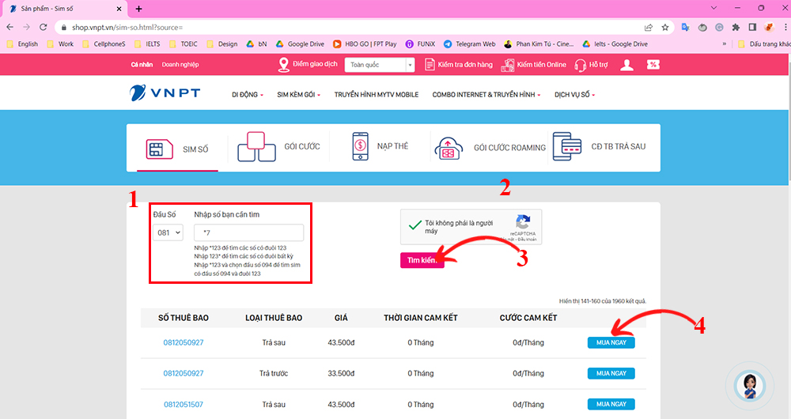Expand the Đầu Số 081 dropdown

coord(168,232)
